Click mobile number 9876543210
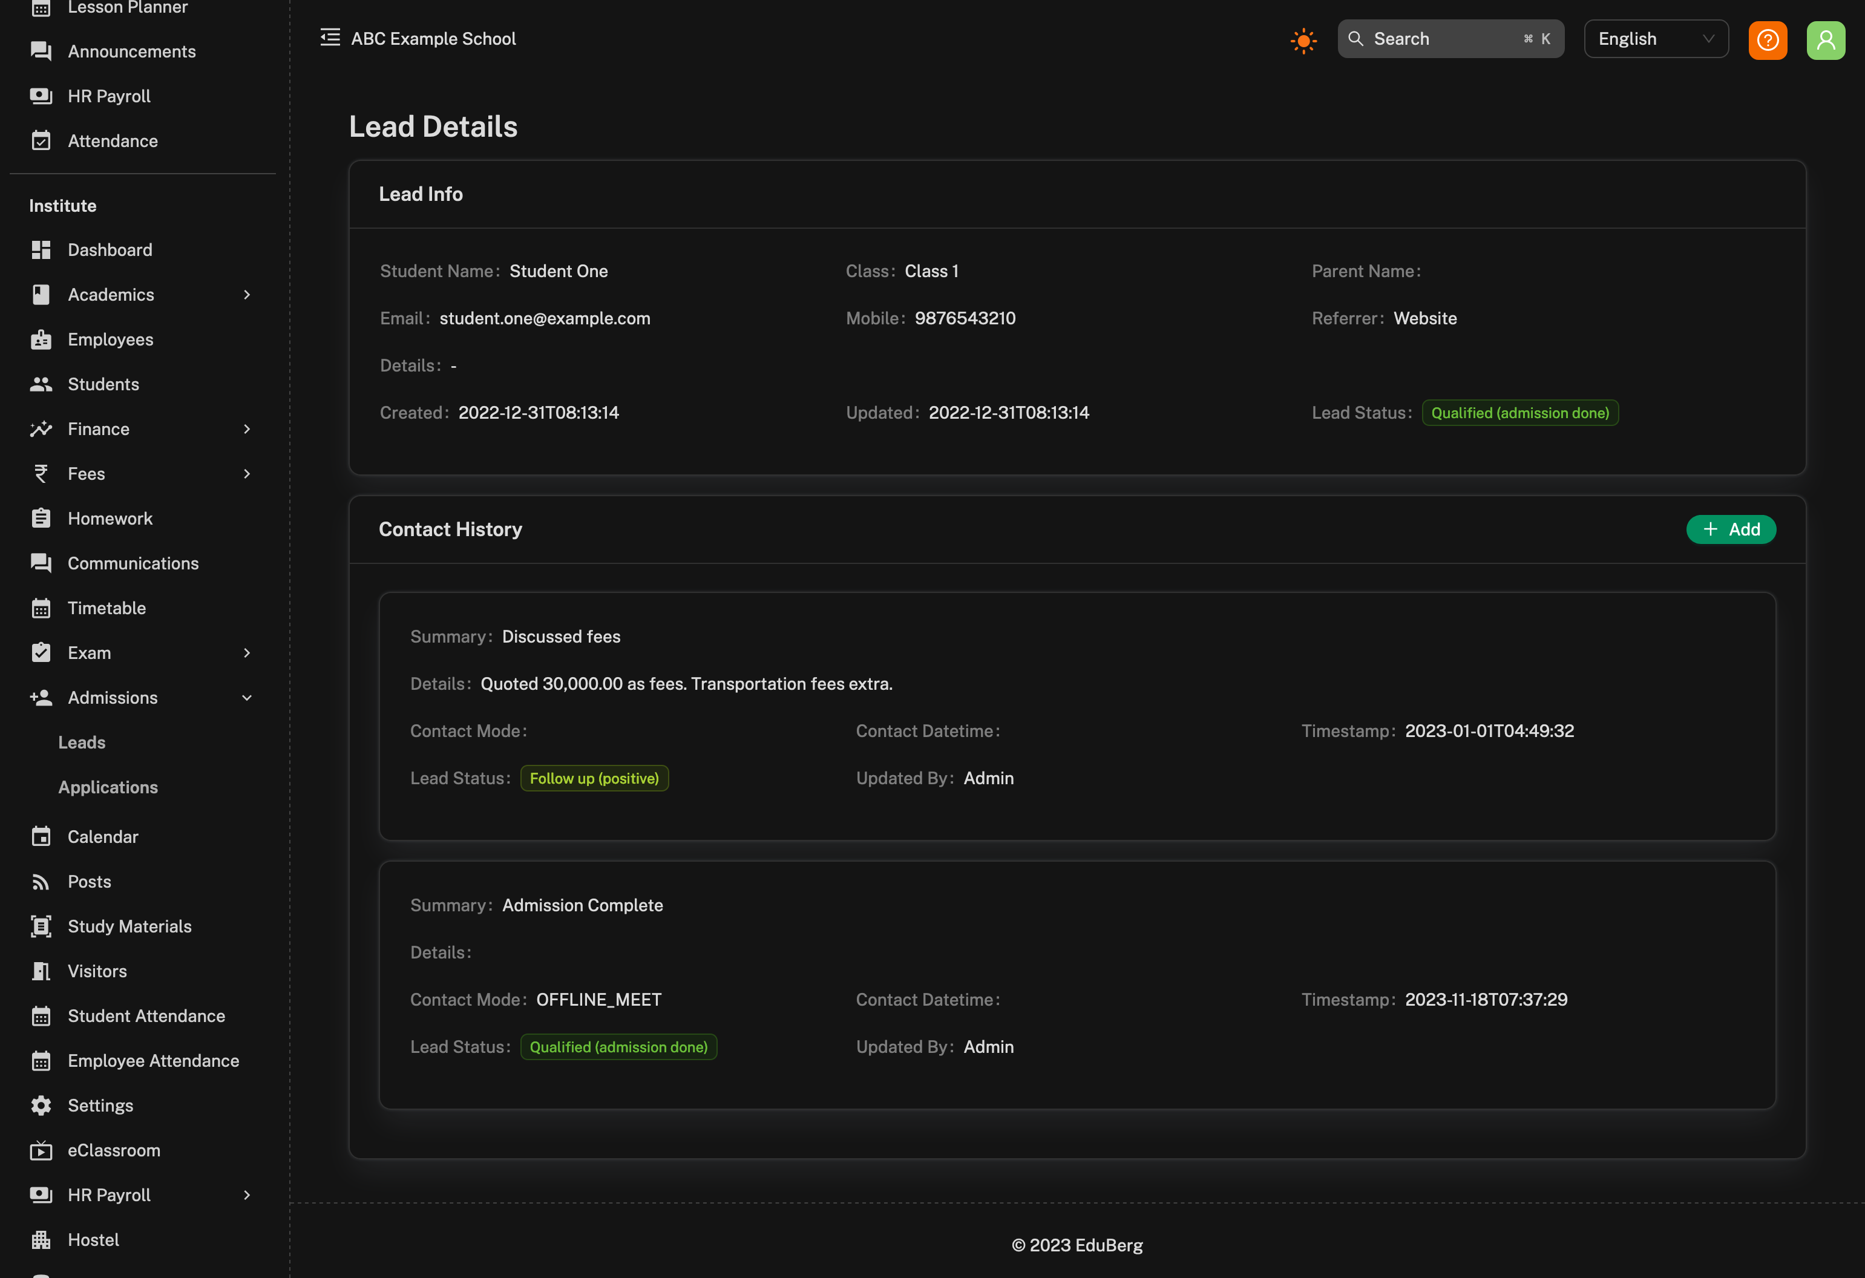This screenshot has height=1278, width=1865. click(x=965, y=318)
